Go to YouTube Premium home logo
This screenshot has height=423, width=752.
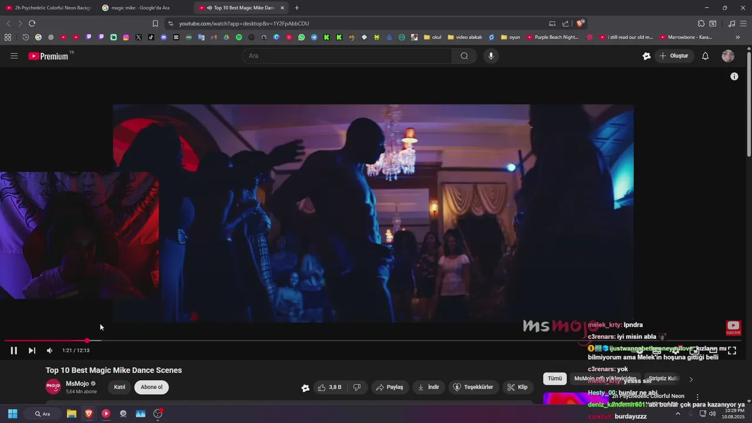pyautogui.click(x=48, y=56)
